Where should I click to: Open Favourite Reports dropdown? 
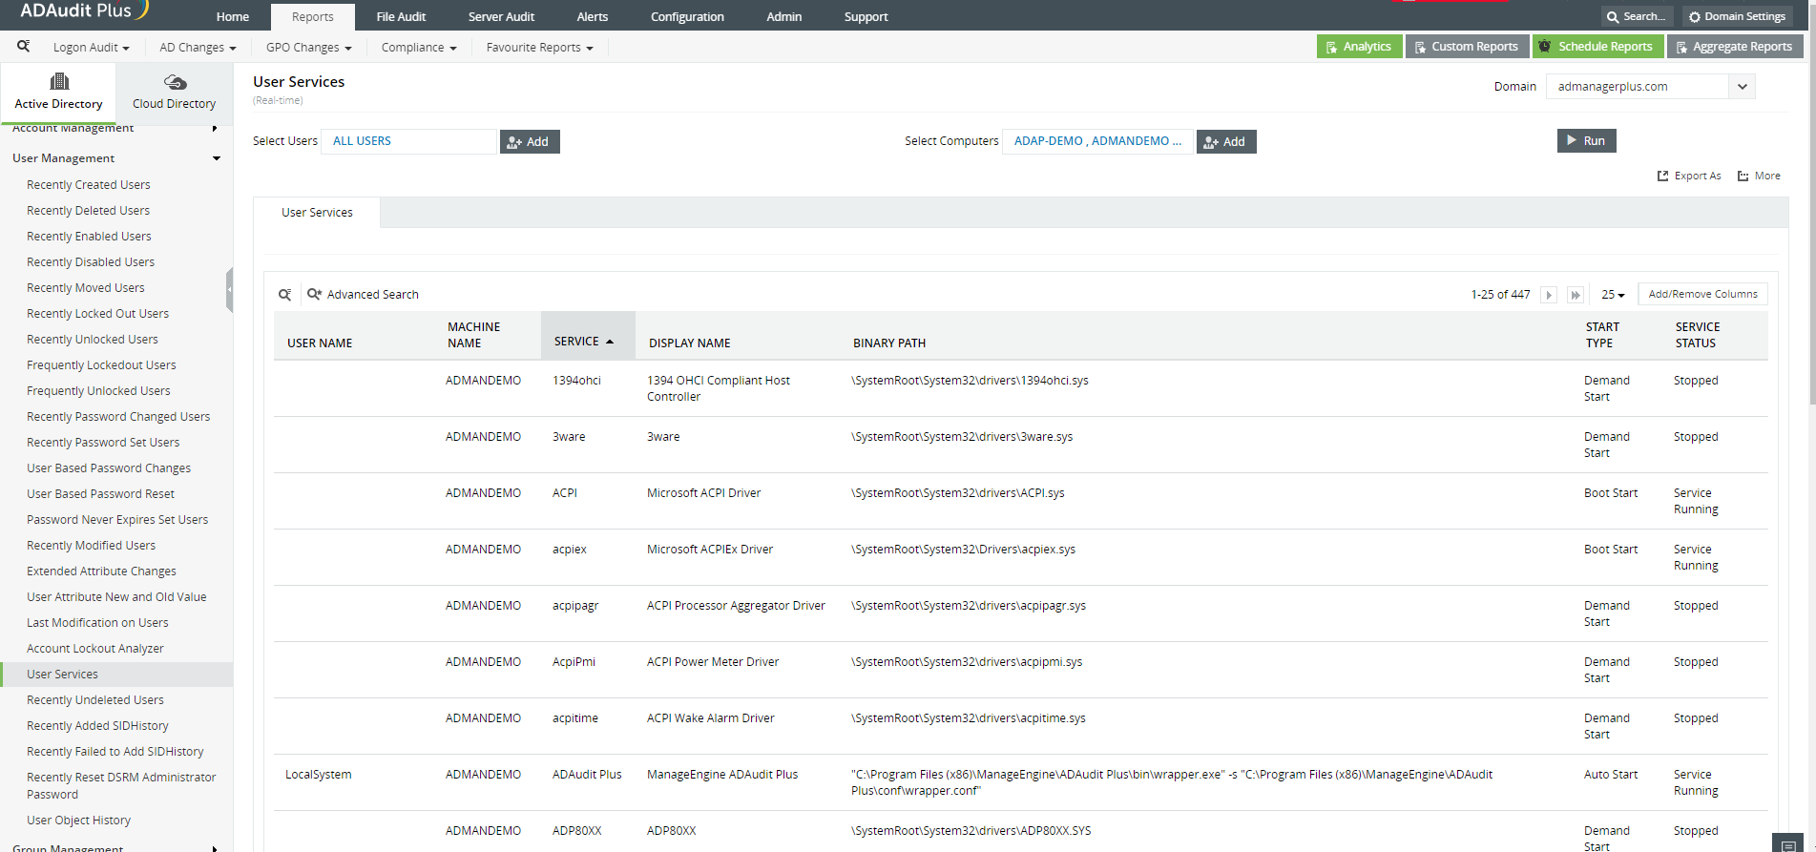[x=539, y=47]
